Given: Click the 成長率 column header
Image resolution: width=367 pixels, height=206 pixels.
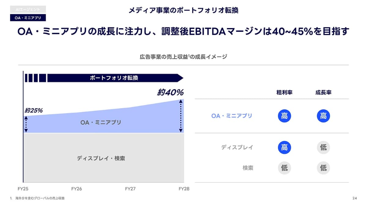Looking at the screenshot, I should tap(323, 92).
